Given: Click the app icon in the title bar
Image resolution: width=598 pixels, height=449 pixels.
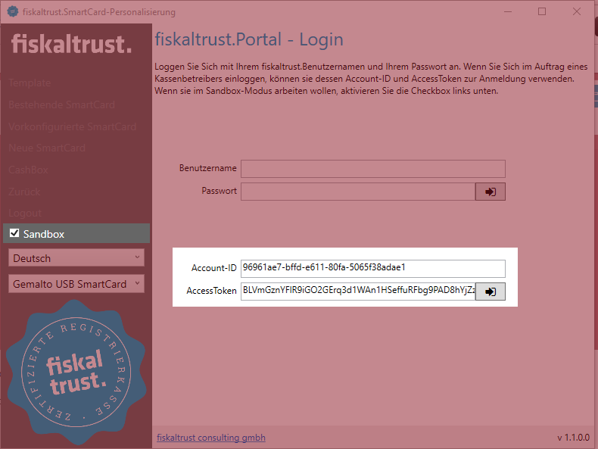Looking at the screenshot, I should pyautogui.click(x=13, y=12).
